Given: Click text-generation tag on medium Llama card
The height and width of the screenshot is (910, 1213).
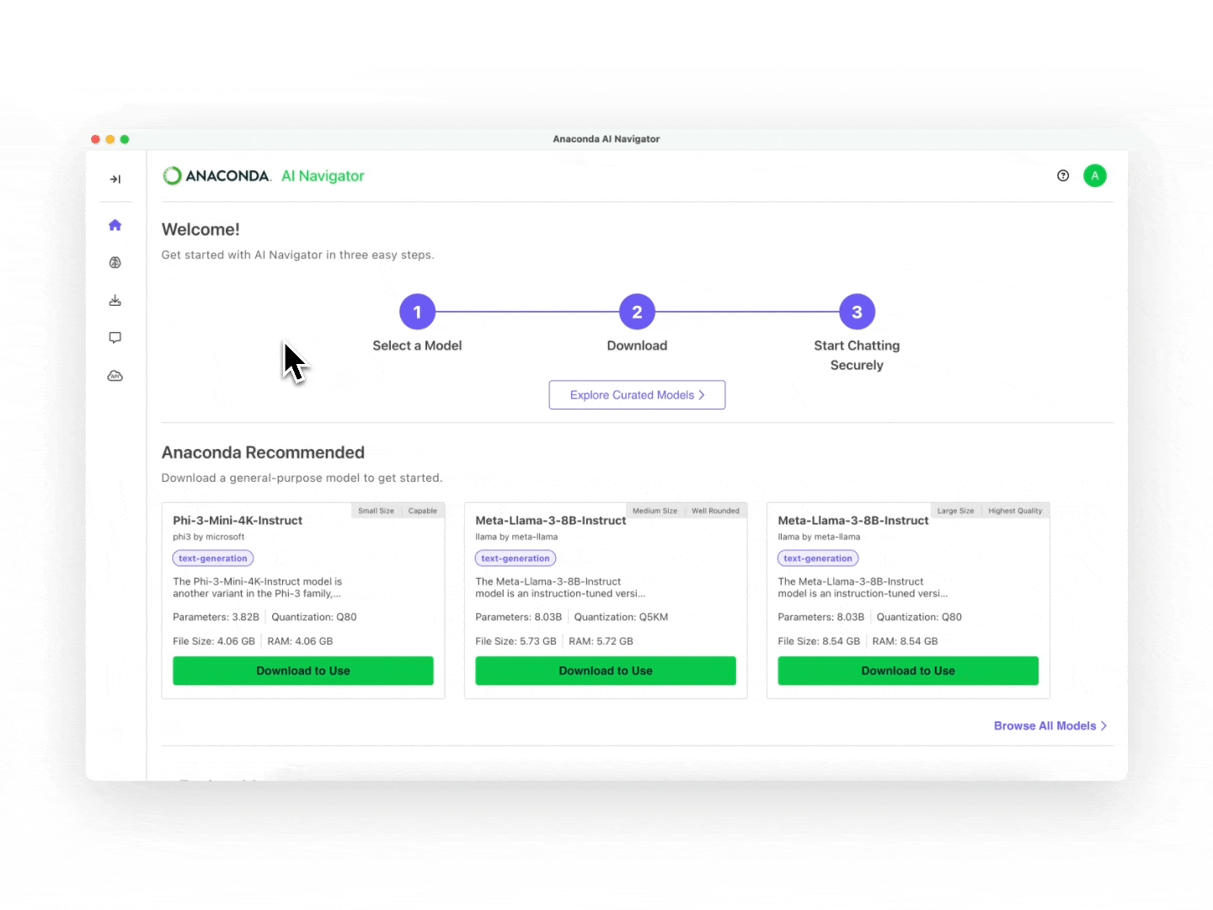Looking at the screenshot, I should pos(516,559).
